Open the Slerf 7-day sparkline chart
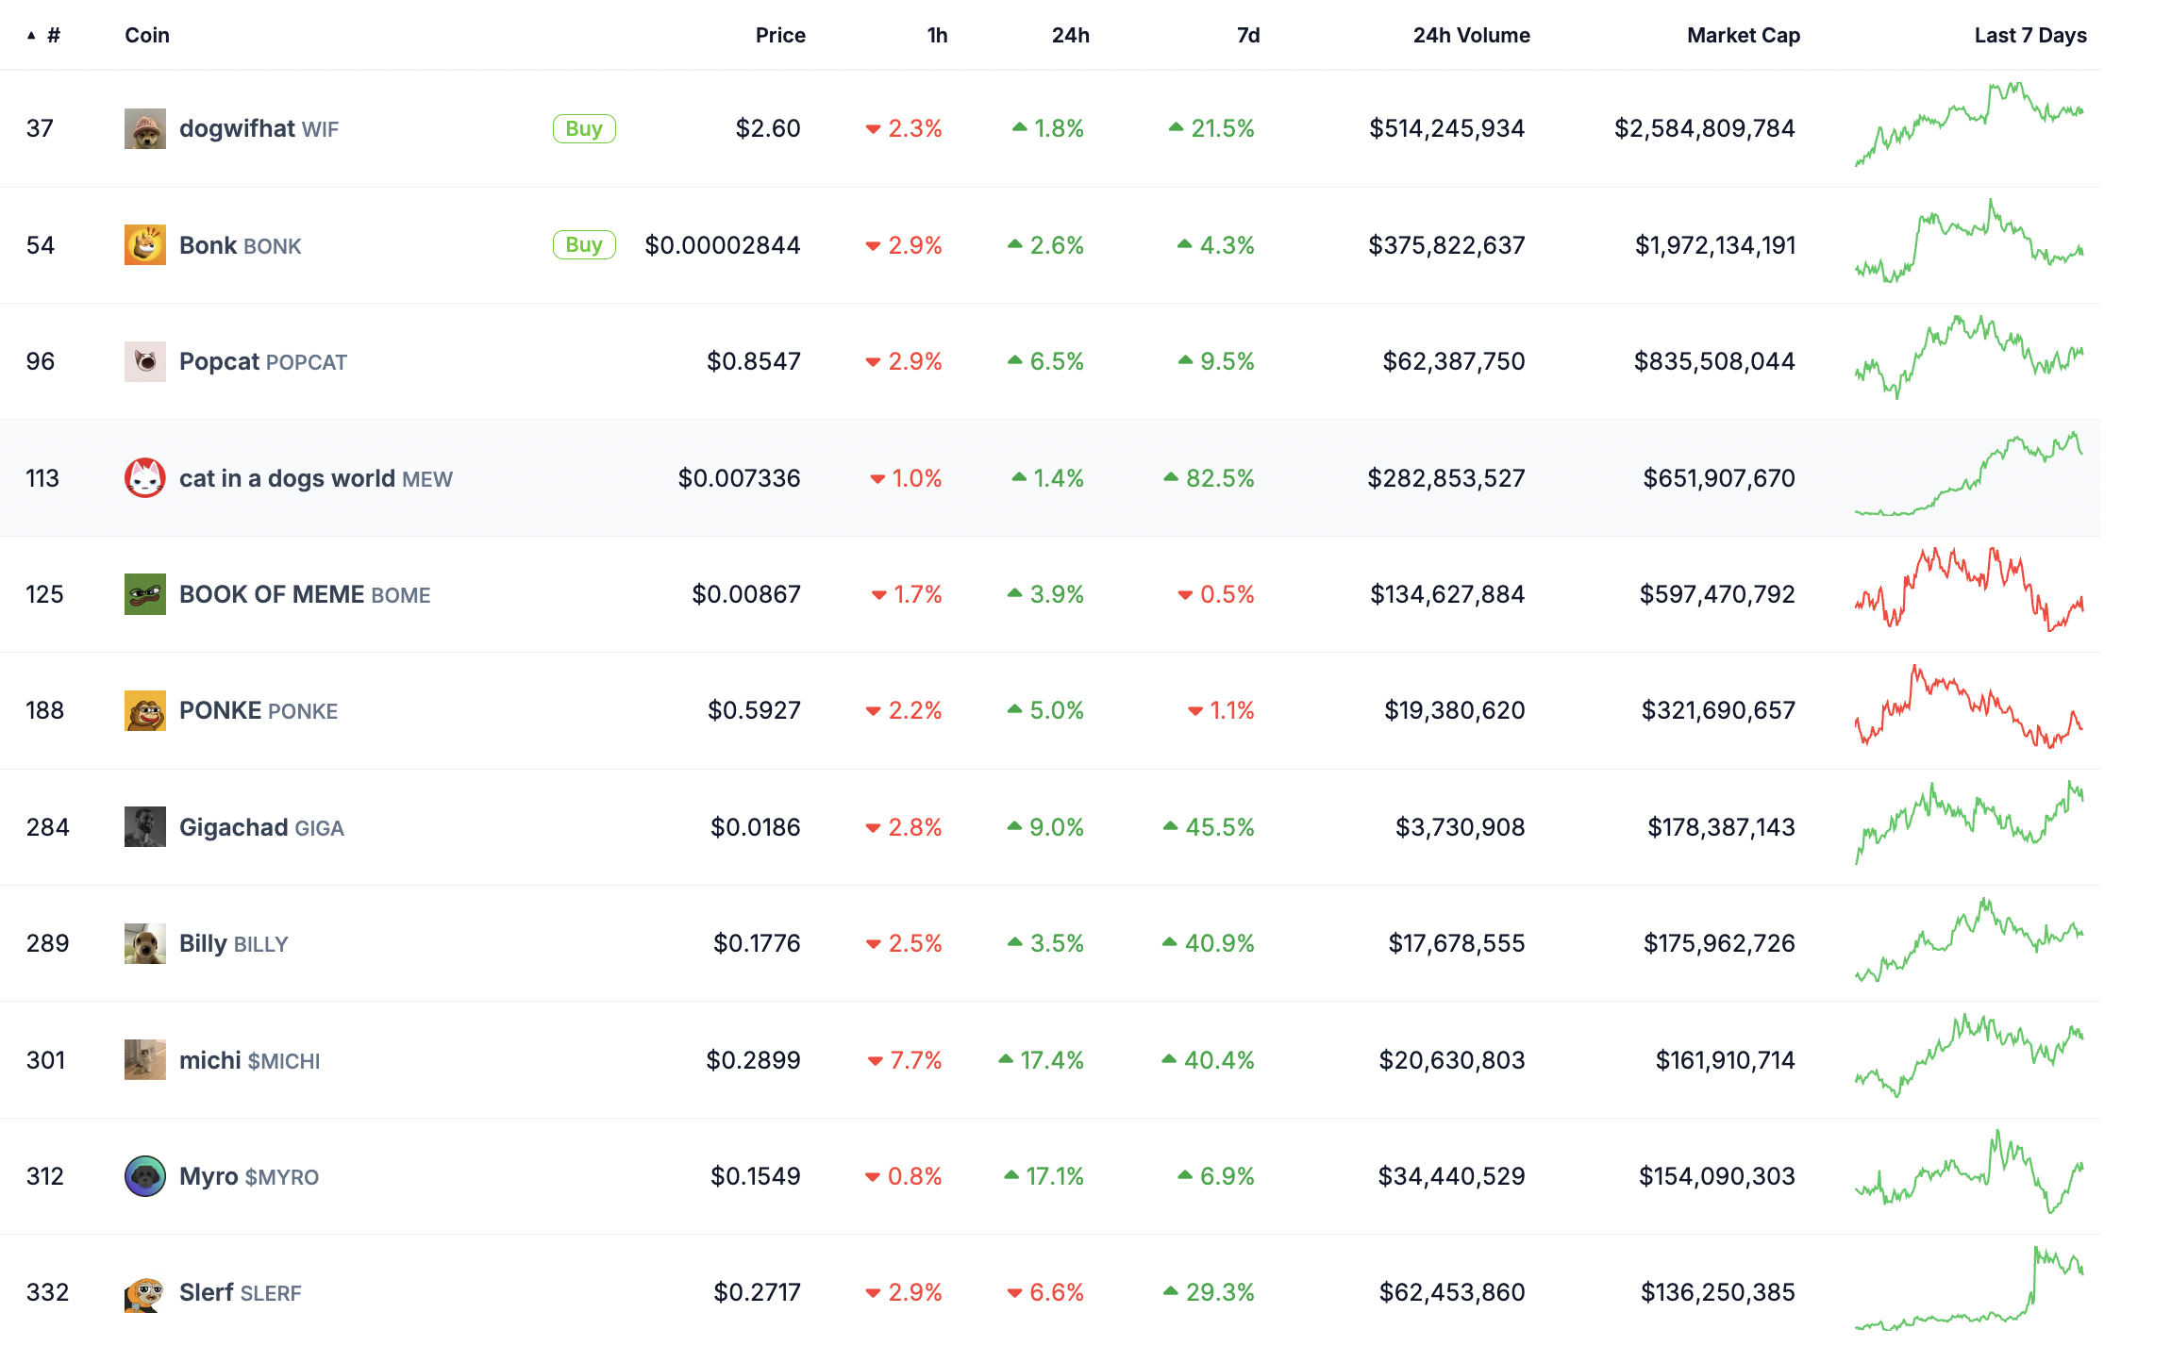This screenshot has width=2171, height=1346. pos(1969,1288)
